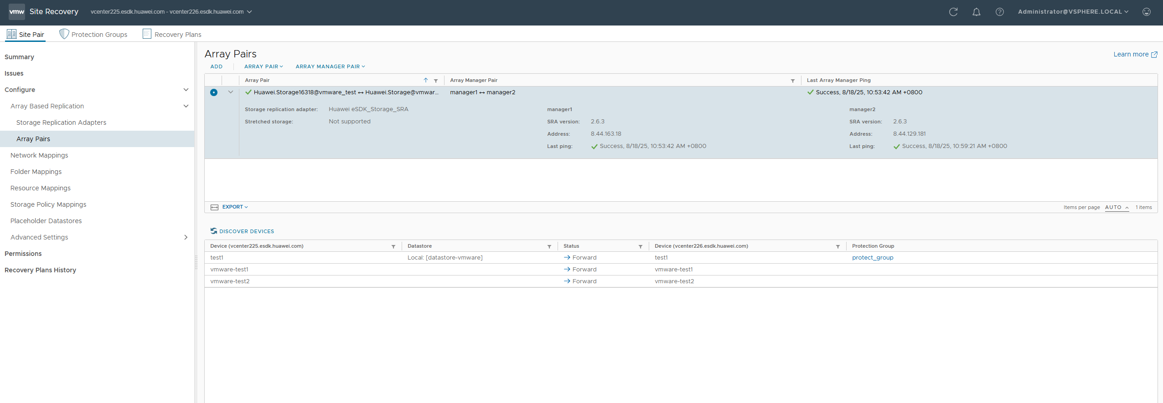Click Site Recovery title text

click(54, 12)
